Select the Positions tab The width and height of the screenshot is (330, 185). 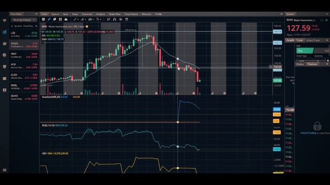[312, 64]
